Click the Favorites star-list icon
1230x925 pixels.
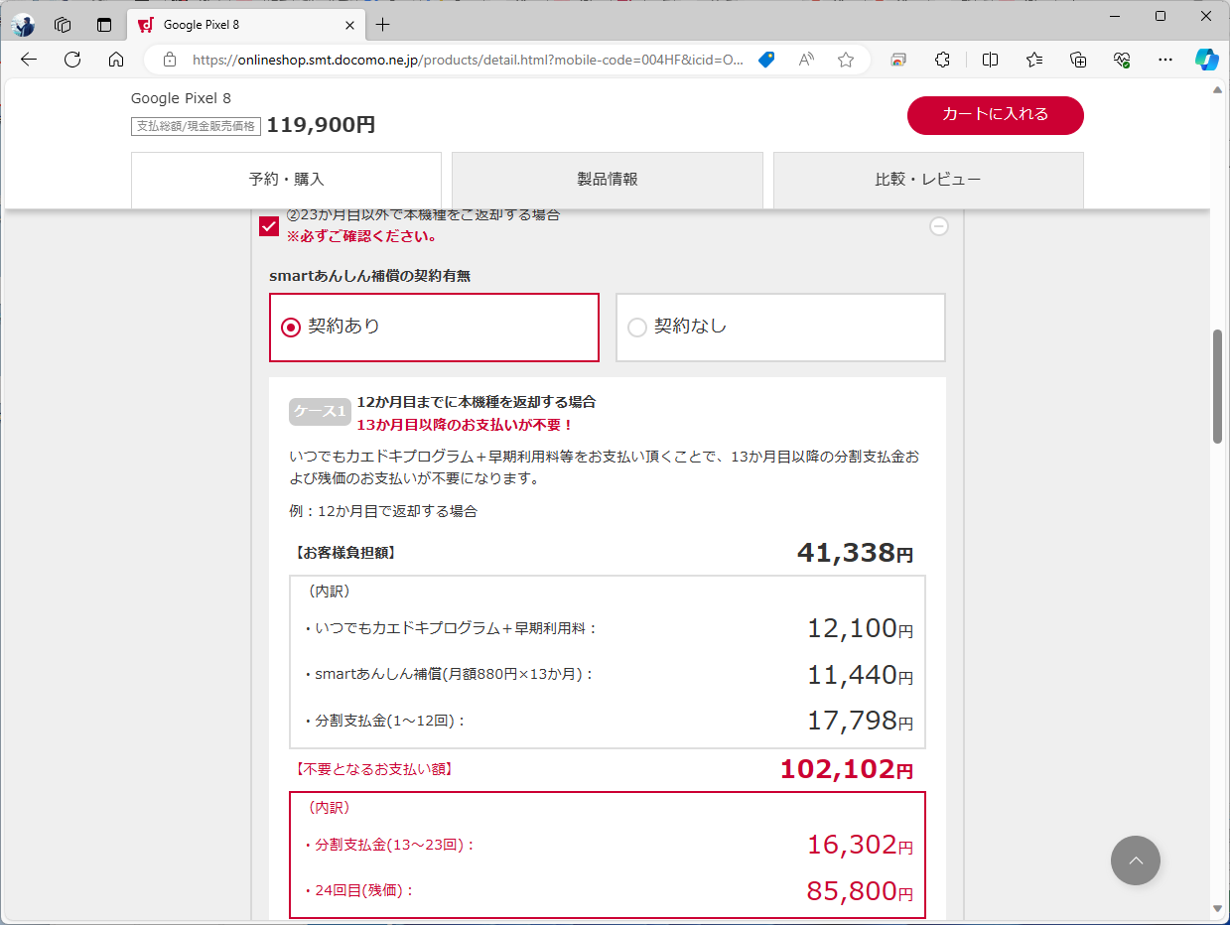tap(1033, 60)
